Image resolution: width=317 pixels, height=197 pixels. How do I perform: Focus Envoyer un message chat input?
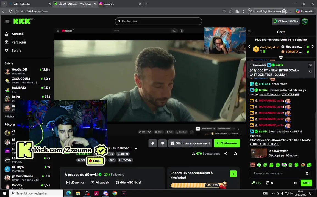pyautogui.click(x=279, y=173)
